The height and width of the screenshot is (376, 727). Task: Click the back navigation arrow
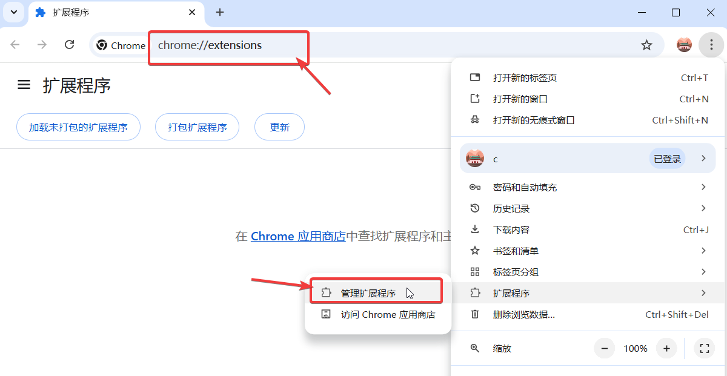coord(15,45)
